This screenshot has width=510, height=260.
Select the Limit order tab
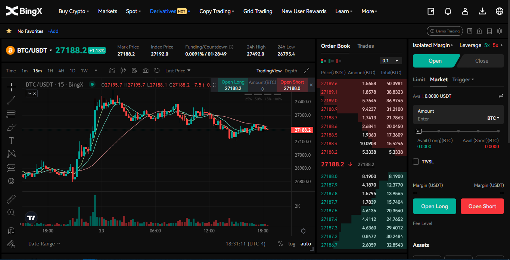(419, 79)
